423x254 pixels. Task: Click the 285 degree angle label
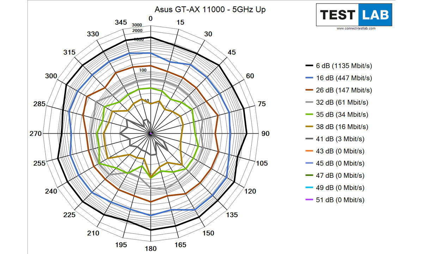point(40,104)
